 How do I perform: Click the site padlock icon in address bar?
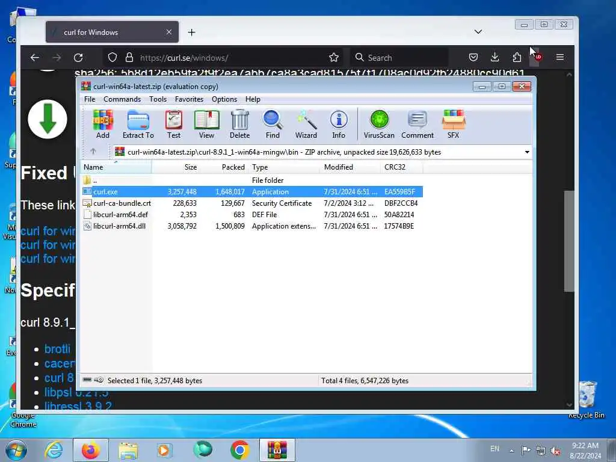pos(129,57)
